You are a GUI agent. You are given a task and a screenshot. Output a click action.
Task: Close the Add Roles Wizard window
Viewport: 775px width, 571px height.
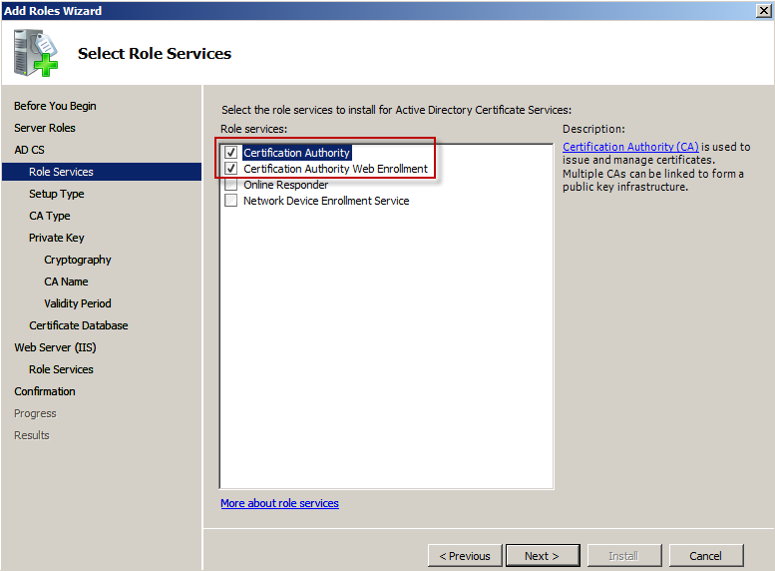[763, 10]
